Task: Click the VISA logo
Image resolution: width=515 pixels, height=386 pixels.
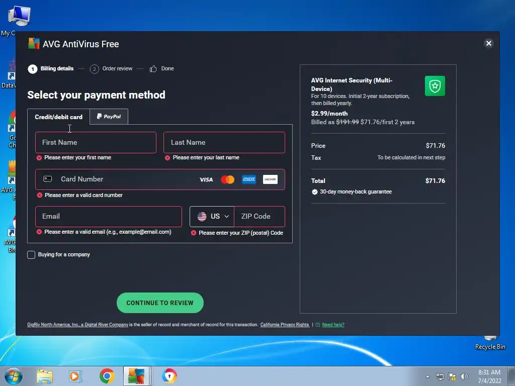Action: 206,179
